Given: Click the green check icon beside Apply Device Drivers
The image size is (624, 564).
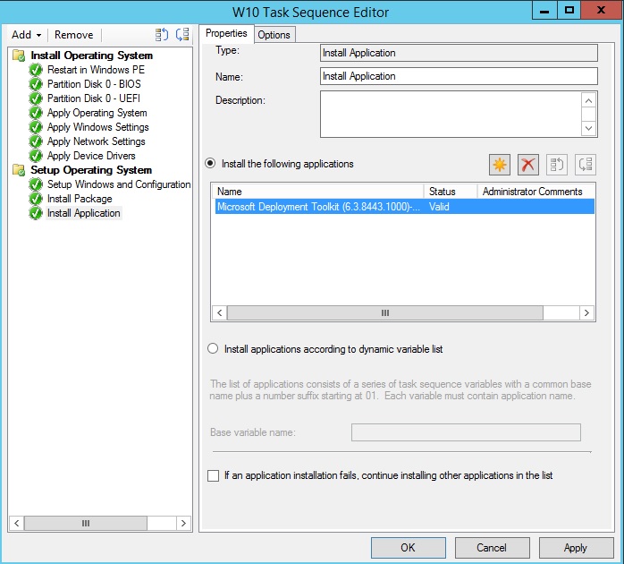Looking at the screenshot, I should pos(36,156).
